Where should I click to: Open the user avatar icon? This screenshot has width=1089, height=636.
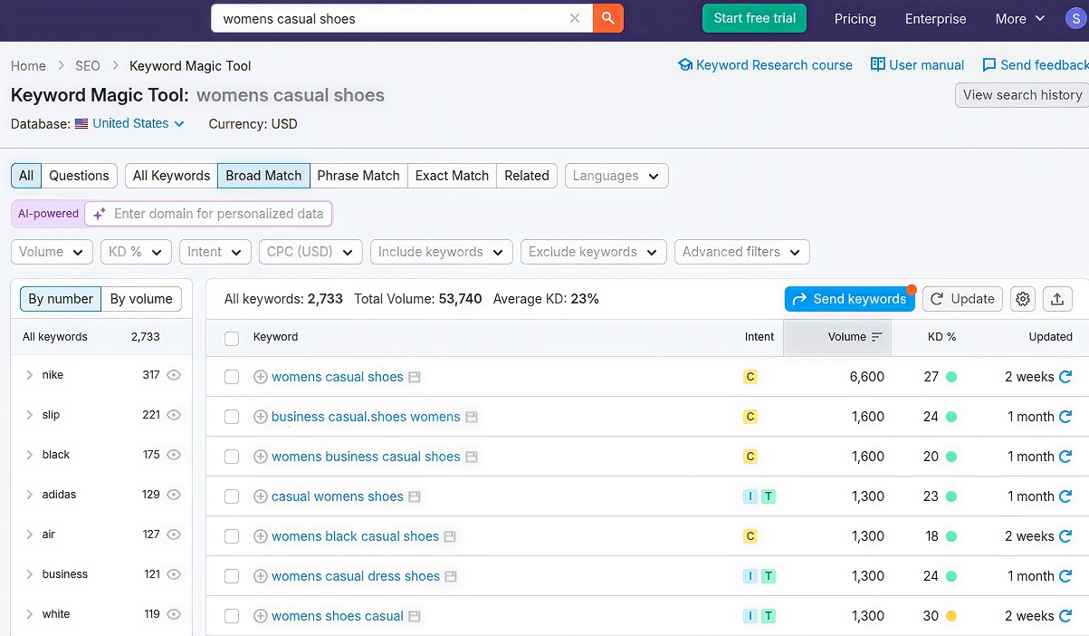pos(1075,18)
